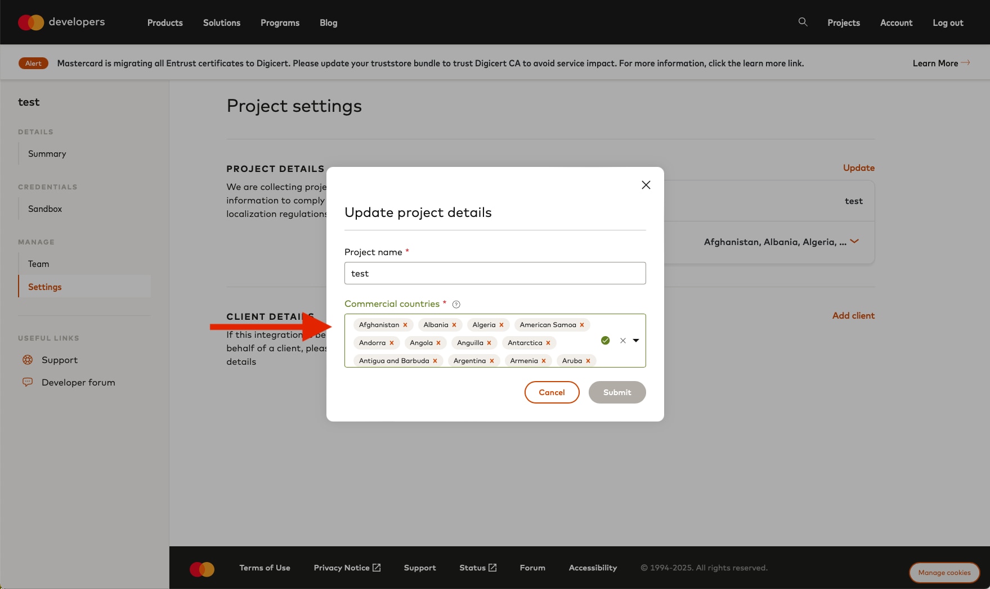Remove Antarctica from selected countries
The image size is (990, 589).
(548, 343)
